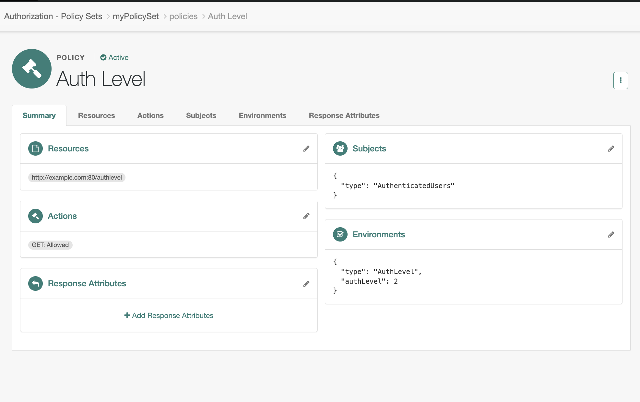Open myPolicySet from the breadcrumb
The image size is (640, 402).
(136, 16)
